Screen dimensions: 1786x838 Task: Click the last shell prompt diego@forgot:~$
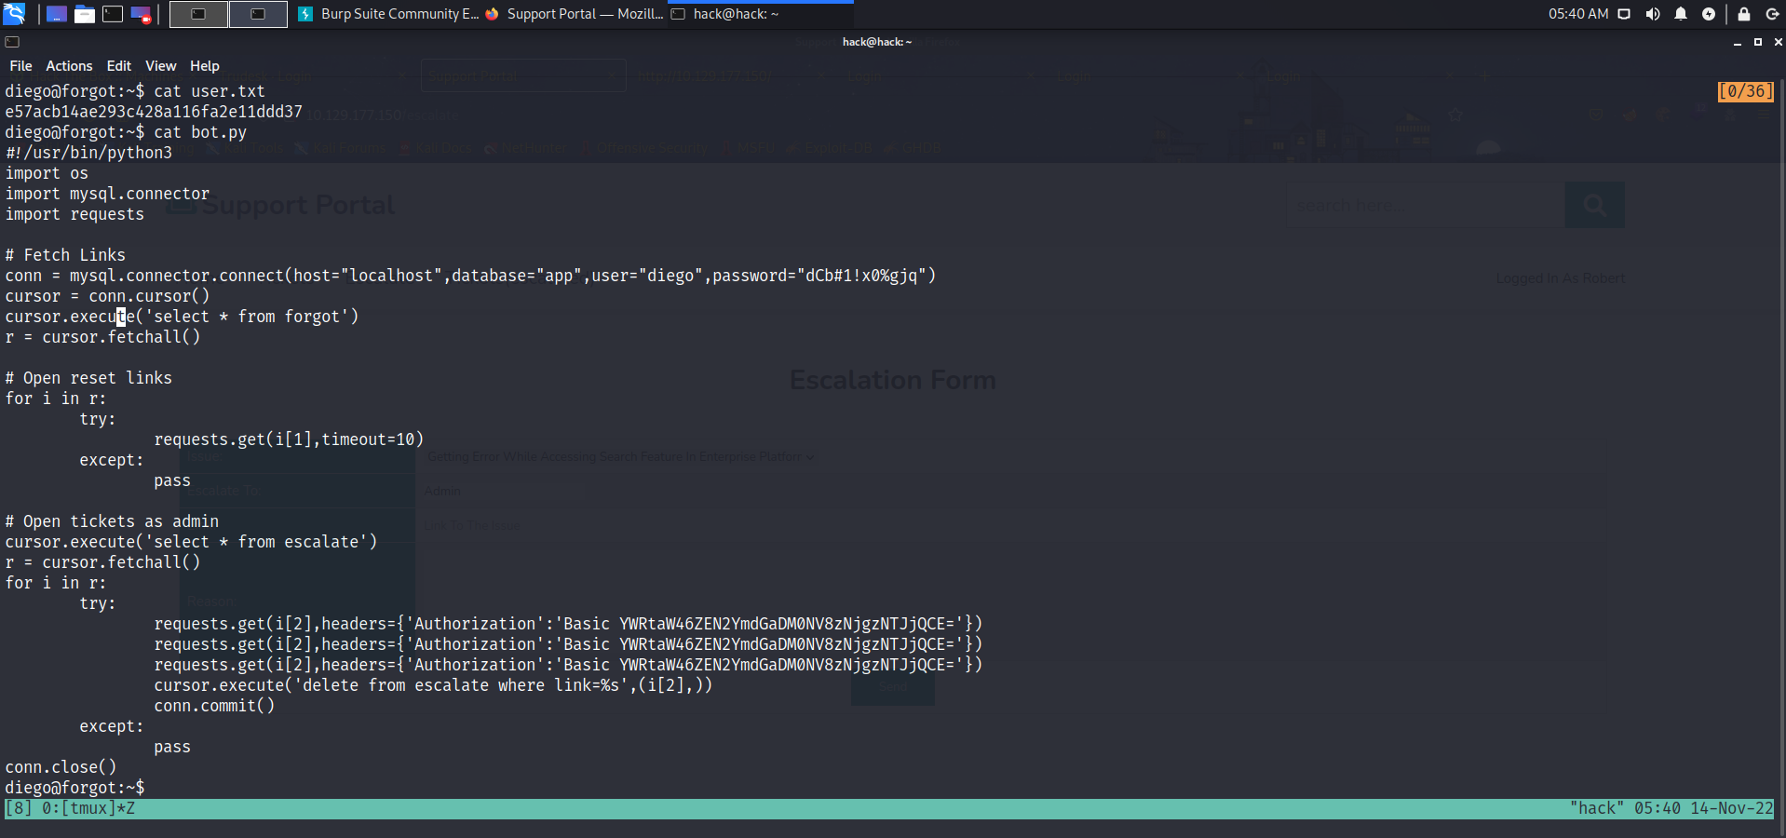click(x=74, y=788)
